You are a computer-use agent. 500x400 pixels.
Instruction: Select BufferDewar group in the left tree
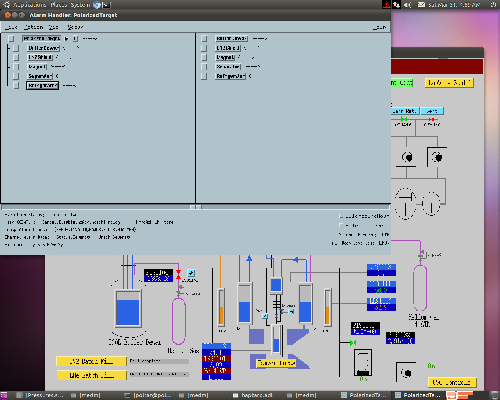[x=43, y=48]
